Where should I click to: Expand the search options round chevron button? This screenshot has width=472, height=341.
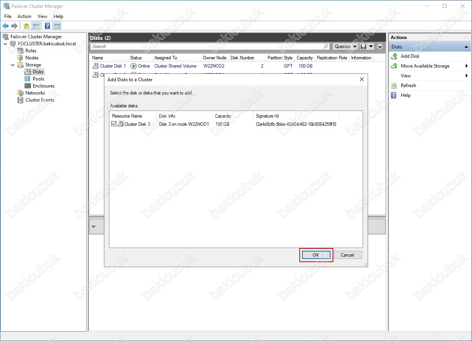click(380, 46)
